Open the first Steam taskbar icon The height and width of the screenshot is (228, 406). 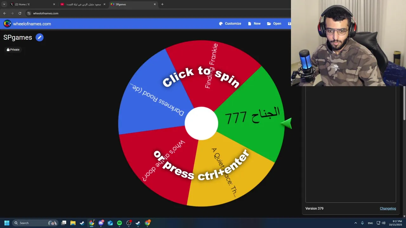82,223
